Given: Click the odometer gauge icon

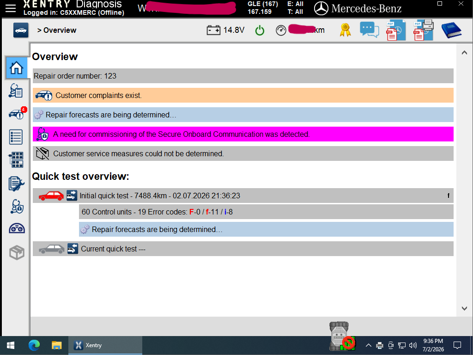Looking at the screenshot, I should click(x=281, y=30).
